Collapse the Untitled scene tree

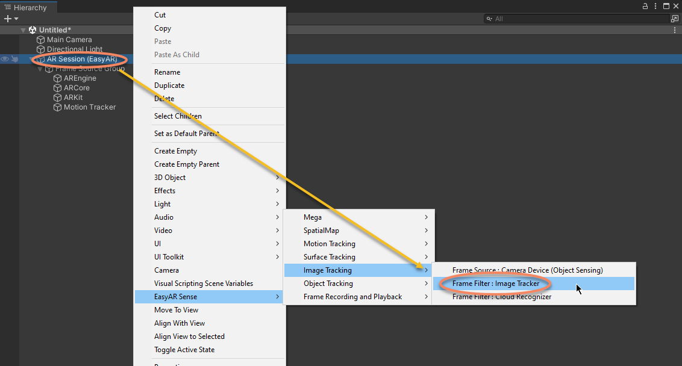(23, 30)
